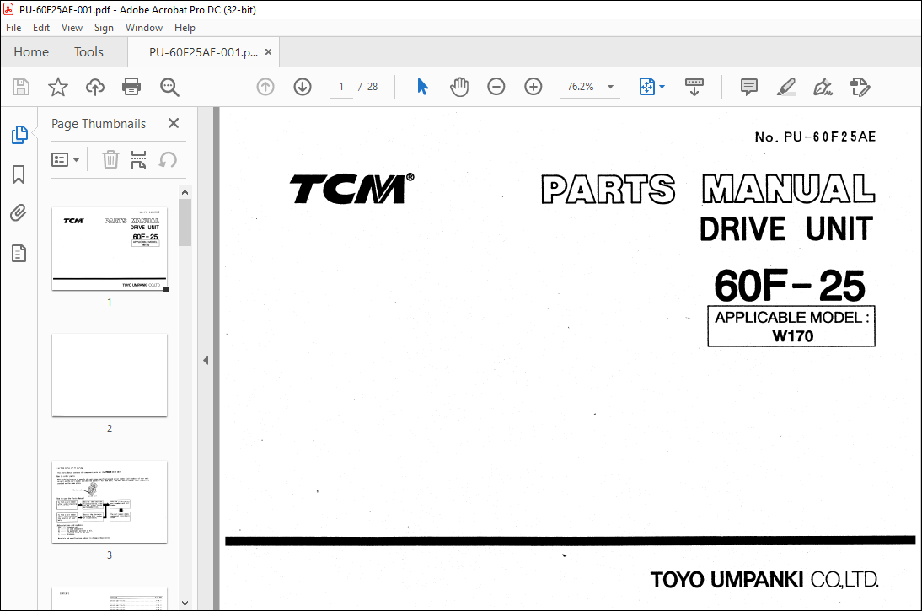Close the PU-60F25AE-001 document tab
Image resolution: width=922 pixels, height=611 pixels.
click(x=268, y=51)
